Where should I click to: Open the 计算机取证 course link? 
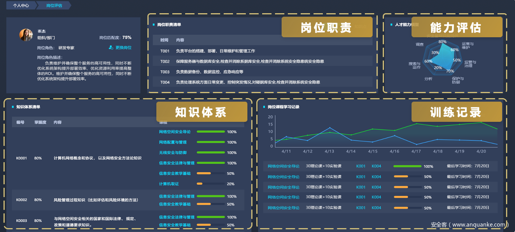(169, 184)
